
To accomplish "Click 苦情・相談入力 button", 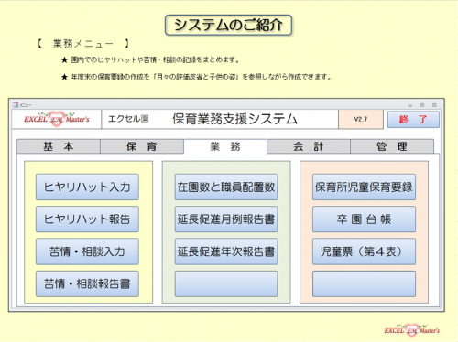I will click(87, 251).
